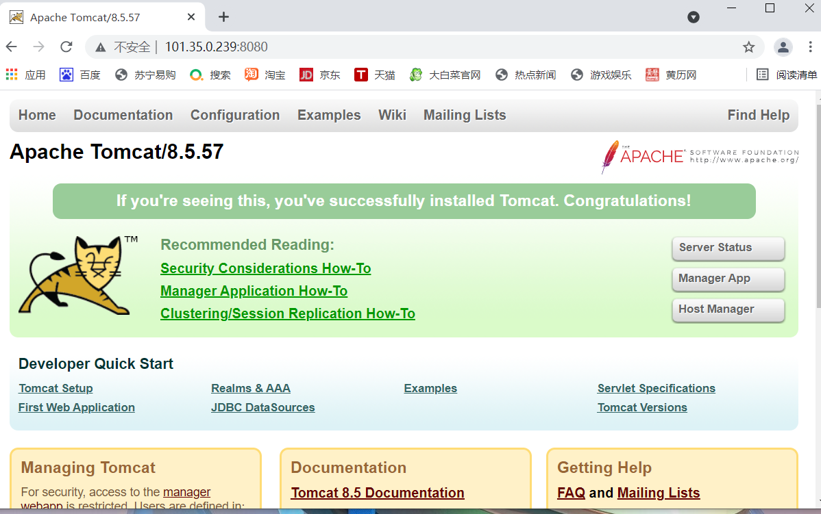Open the 大白菜官网 bookmark
Image resolution: width=821 pixels, height=514 pixels.
[445, 75]
